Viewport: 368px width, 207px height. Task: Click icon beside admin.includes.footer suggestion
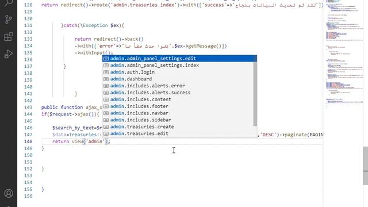click(x=106, y=106)
